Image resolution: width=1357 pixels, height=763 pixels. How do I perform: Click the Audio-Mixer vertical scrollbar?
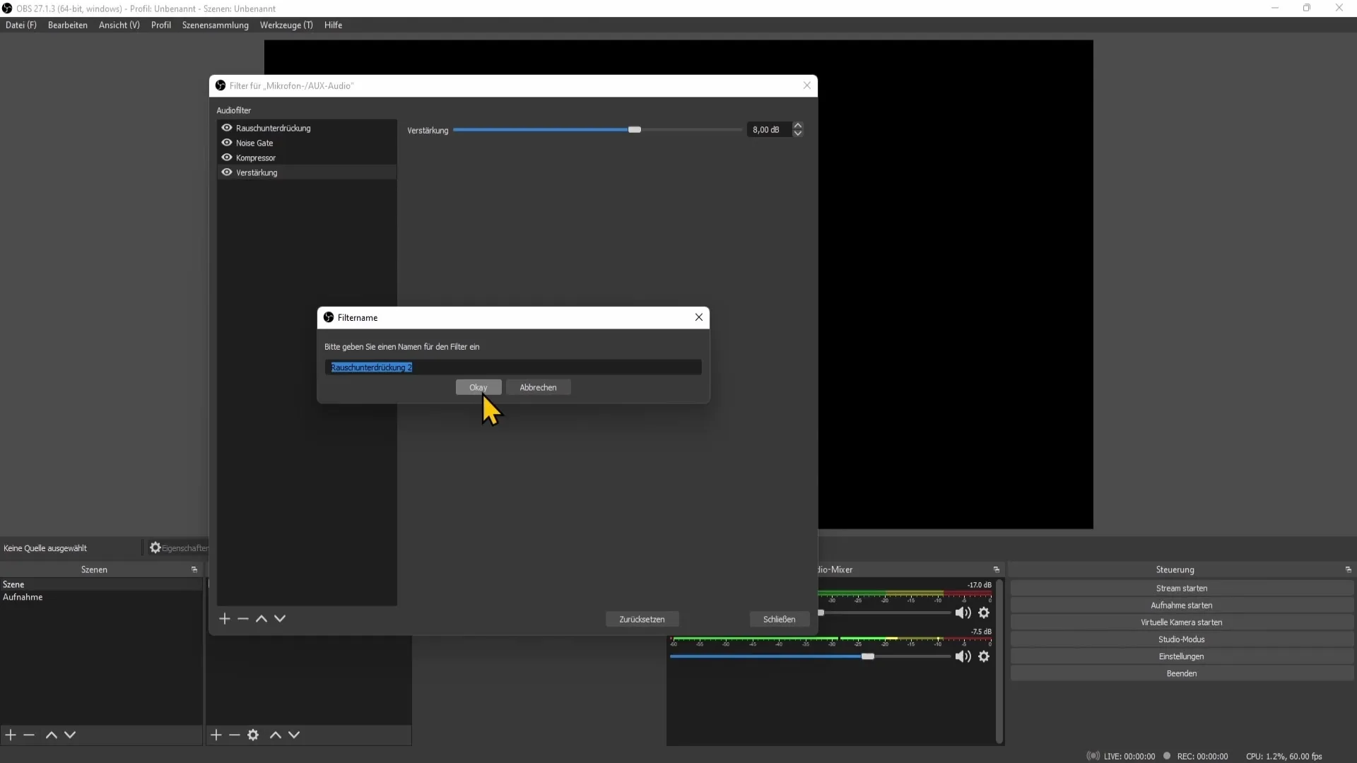pyautogui.click(x=999, y=661)
